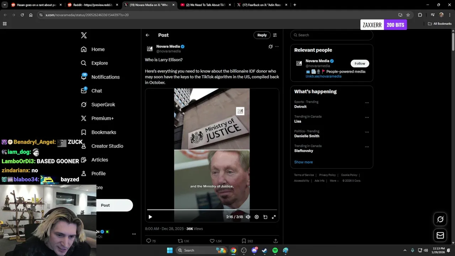Click the address bar URL
The image size is (455, 256).
87,15
